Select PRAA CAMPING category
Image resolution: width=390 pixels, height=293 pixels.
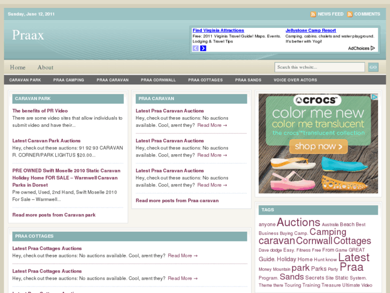(x=69, y=80)
